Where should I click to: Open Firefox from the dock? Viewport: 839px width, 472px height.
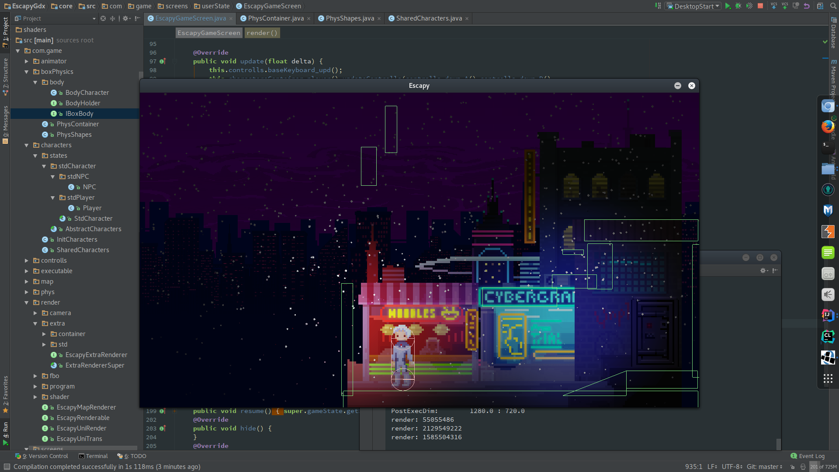click(828, 127)
